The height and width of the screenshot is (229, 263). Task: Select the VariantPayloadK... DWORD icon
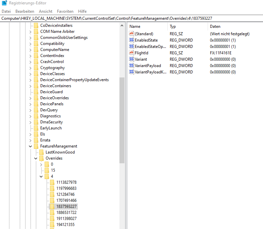click(x=131, y=72)
